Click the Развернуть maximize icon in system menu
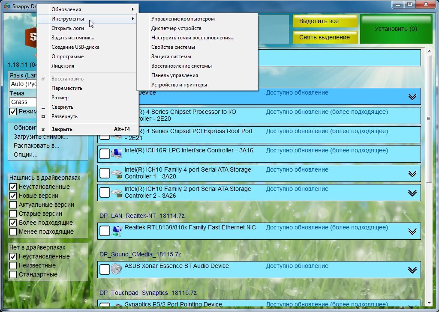This screenshot has height=312, width=439. point(43,117)
